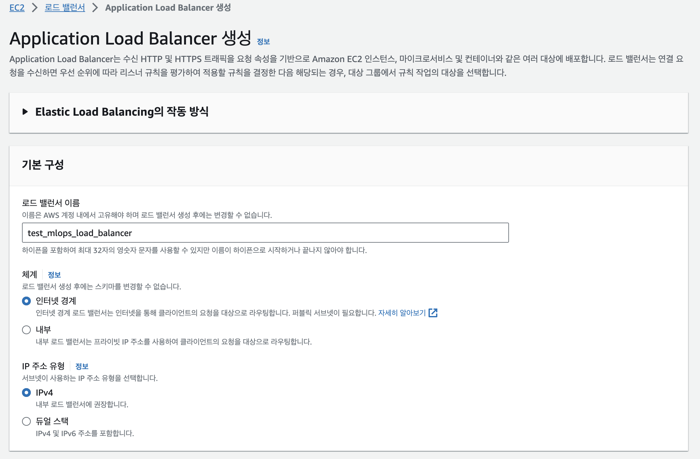The width and height of the screenshot is (700, 459).
Task: Click the 자세히 알아보기 learn more link
Action: click(402, 313)
